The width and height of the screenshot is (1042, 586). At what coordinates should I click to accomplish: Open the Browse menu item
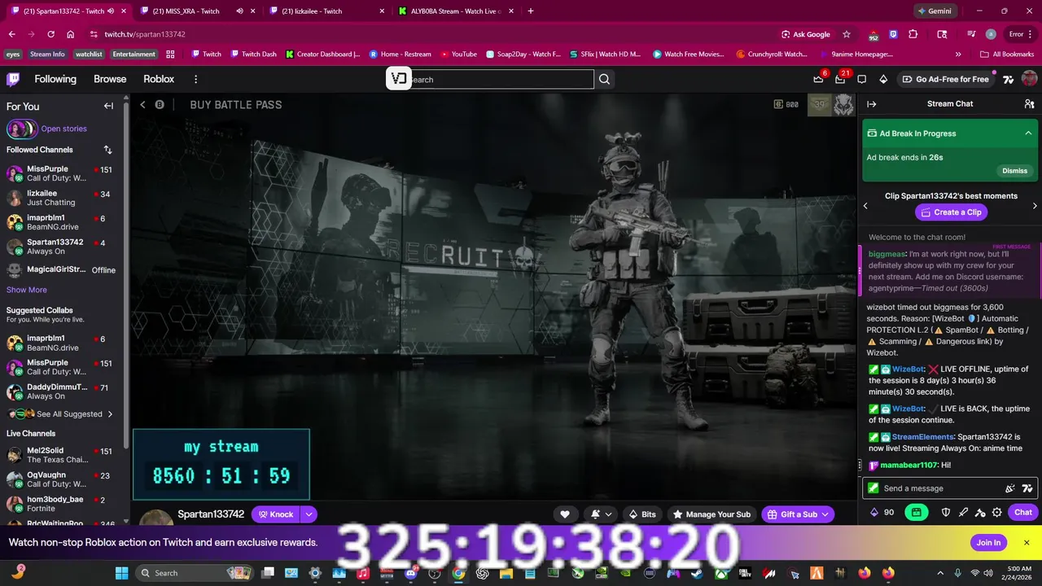click(110, 79)
